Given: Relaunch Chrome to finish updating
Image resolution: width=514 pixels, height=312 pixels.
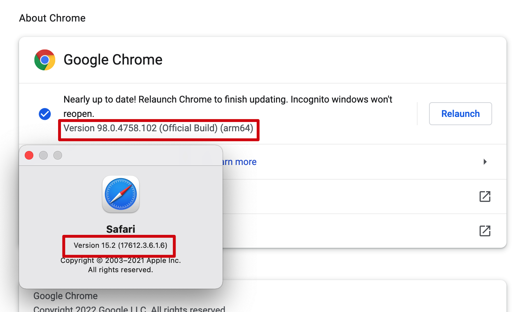Looking at the screenshot, I should [460, 114].
